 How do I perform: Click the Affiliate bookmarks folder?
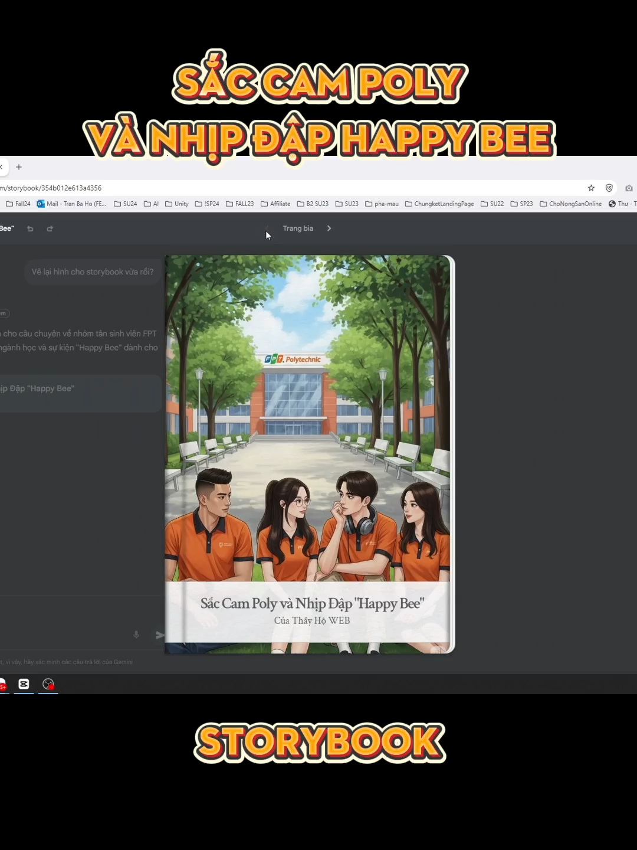275,204
